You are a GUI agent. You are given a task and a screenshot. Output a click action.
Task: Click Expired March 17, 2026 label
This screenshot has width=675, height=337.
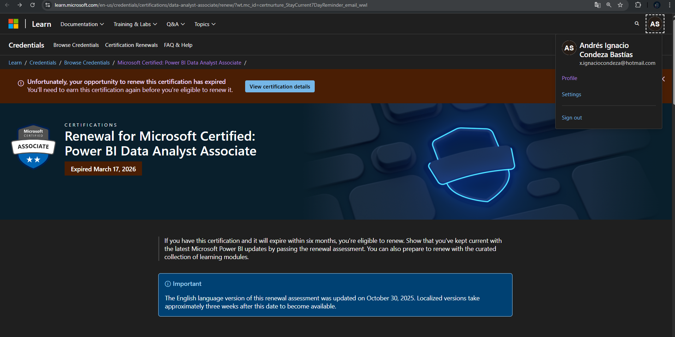(x=103, y=169)
